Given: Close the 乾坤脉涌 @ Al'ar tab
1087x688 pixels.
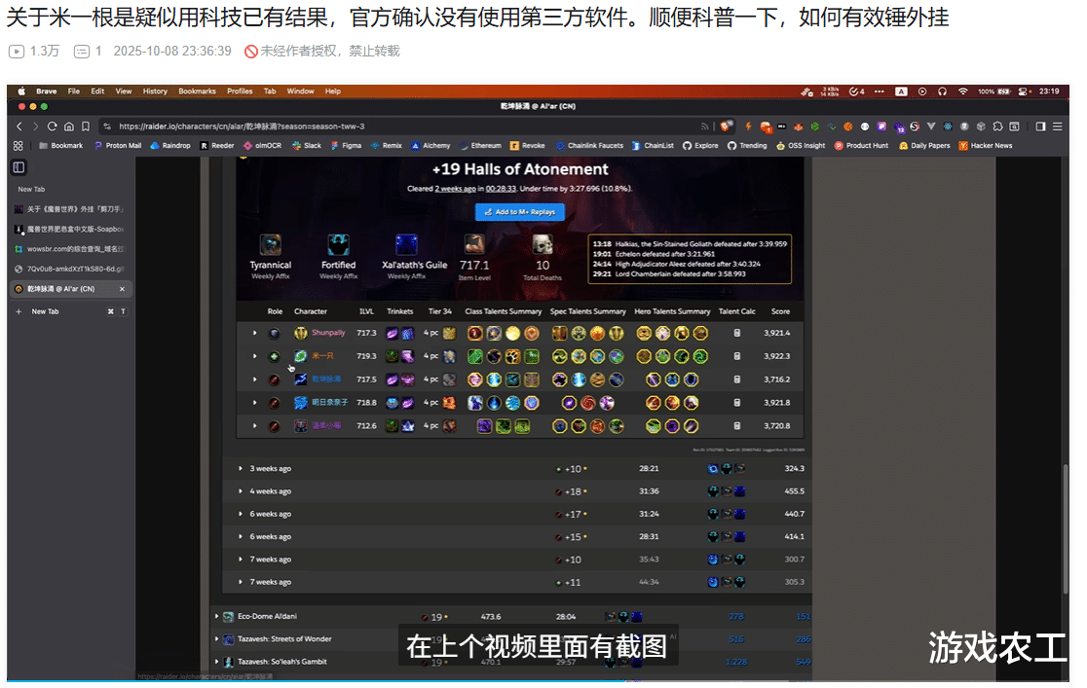Looking at the screenshot, I should pos(122,289).
